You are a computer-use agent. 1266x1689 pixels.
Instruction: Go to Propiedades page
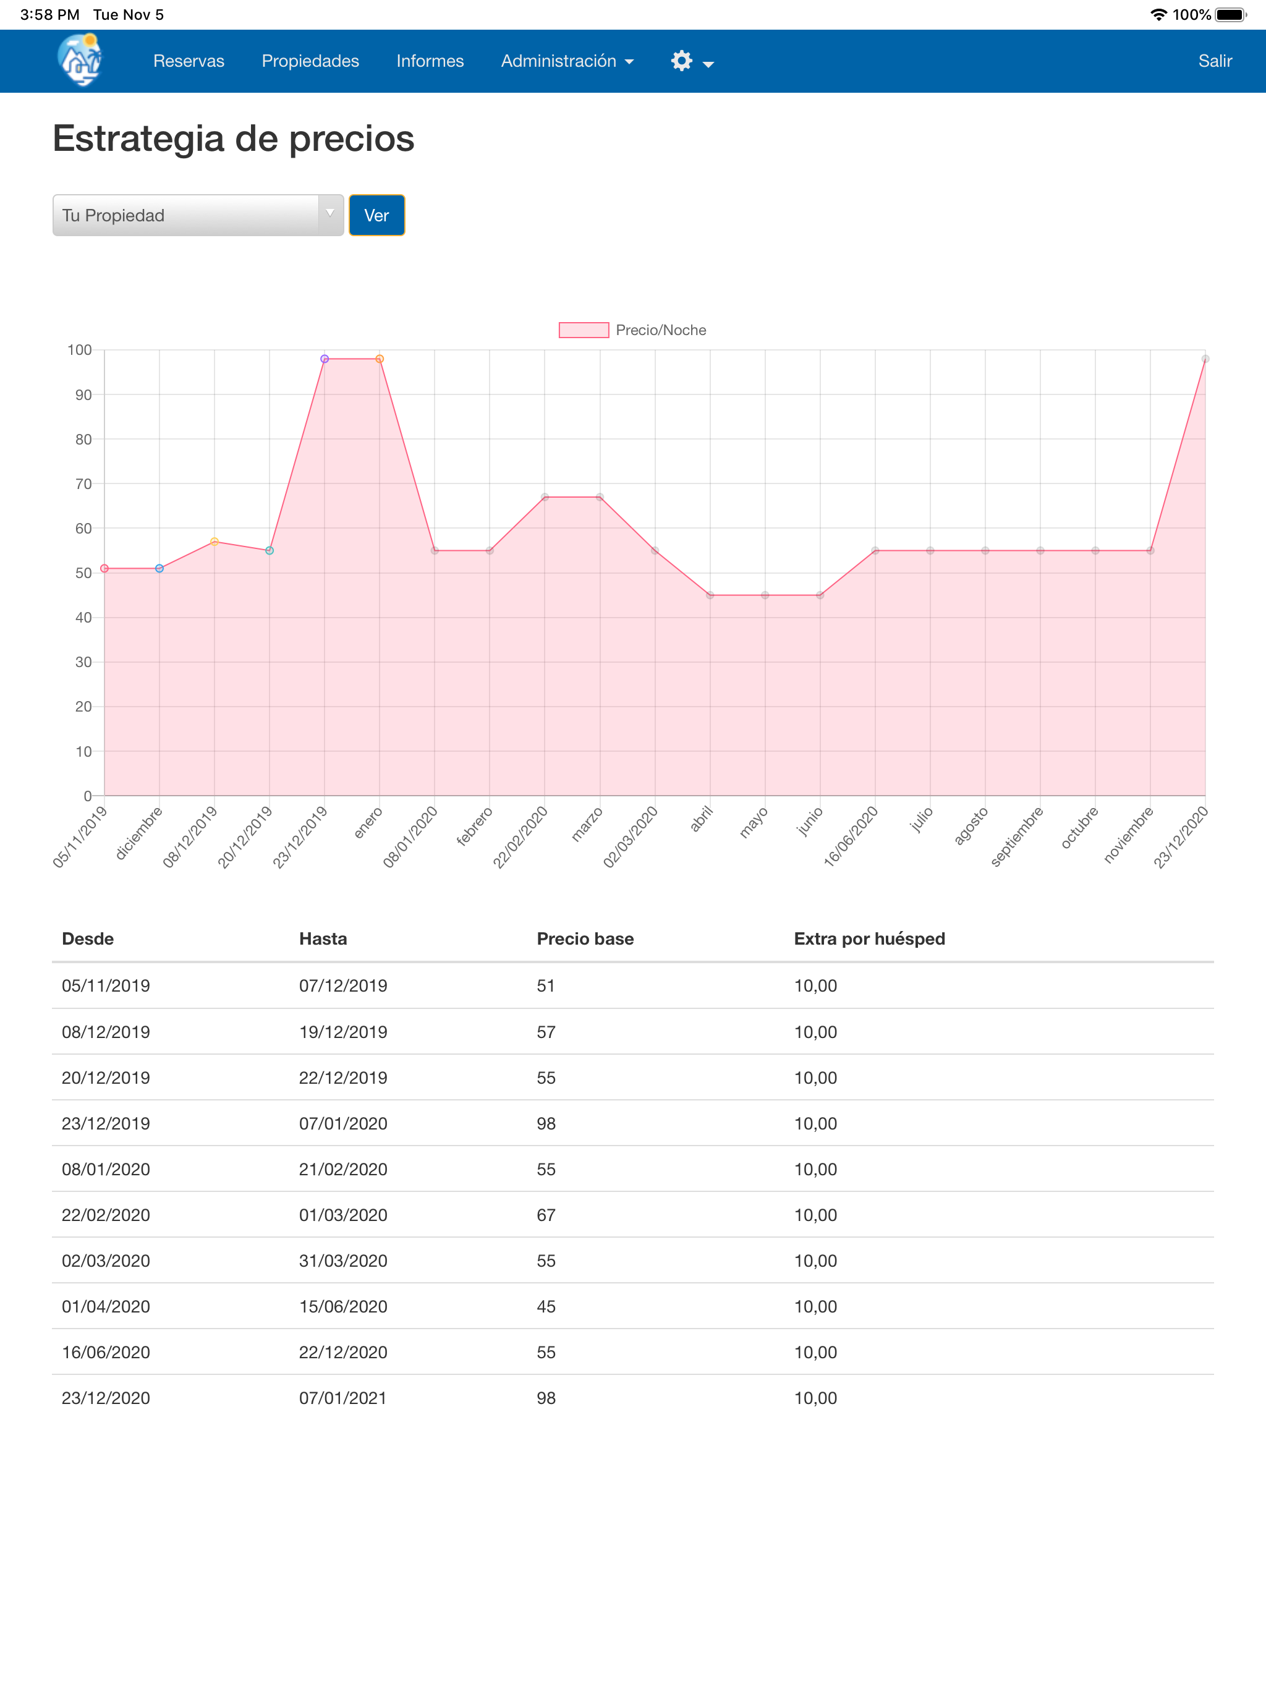pos(310,61)
